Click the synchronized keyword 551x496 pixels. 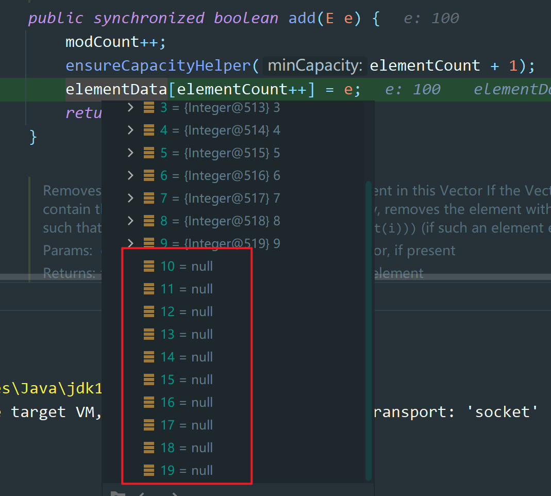148,18
